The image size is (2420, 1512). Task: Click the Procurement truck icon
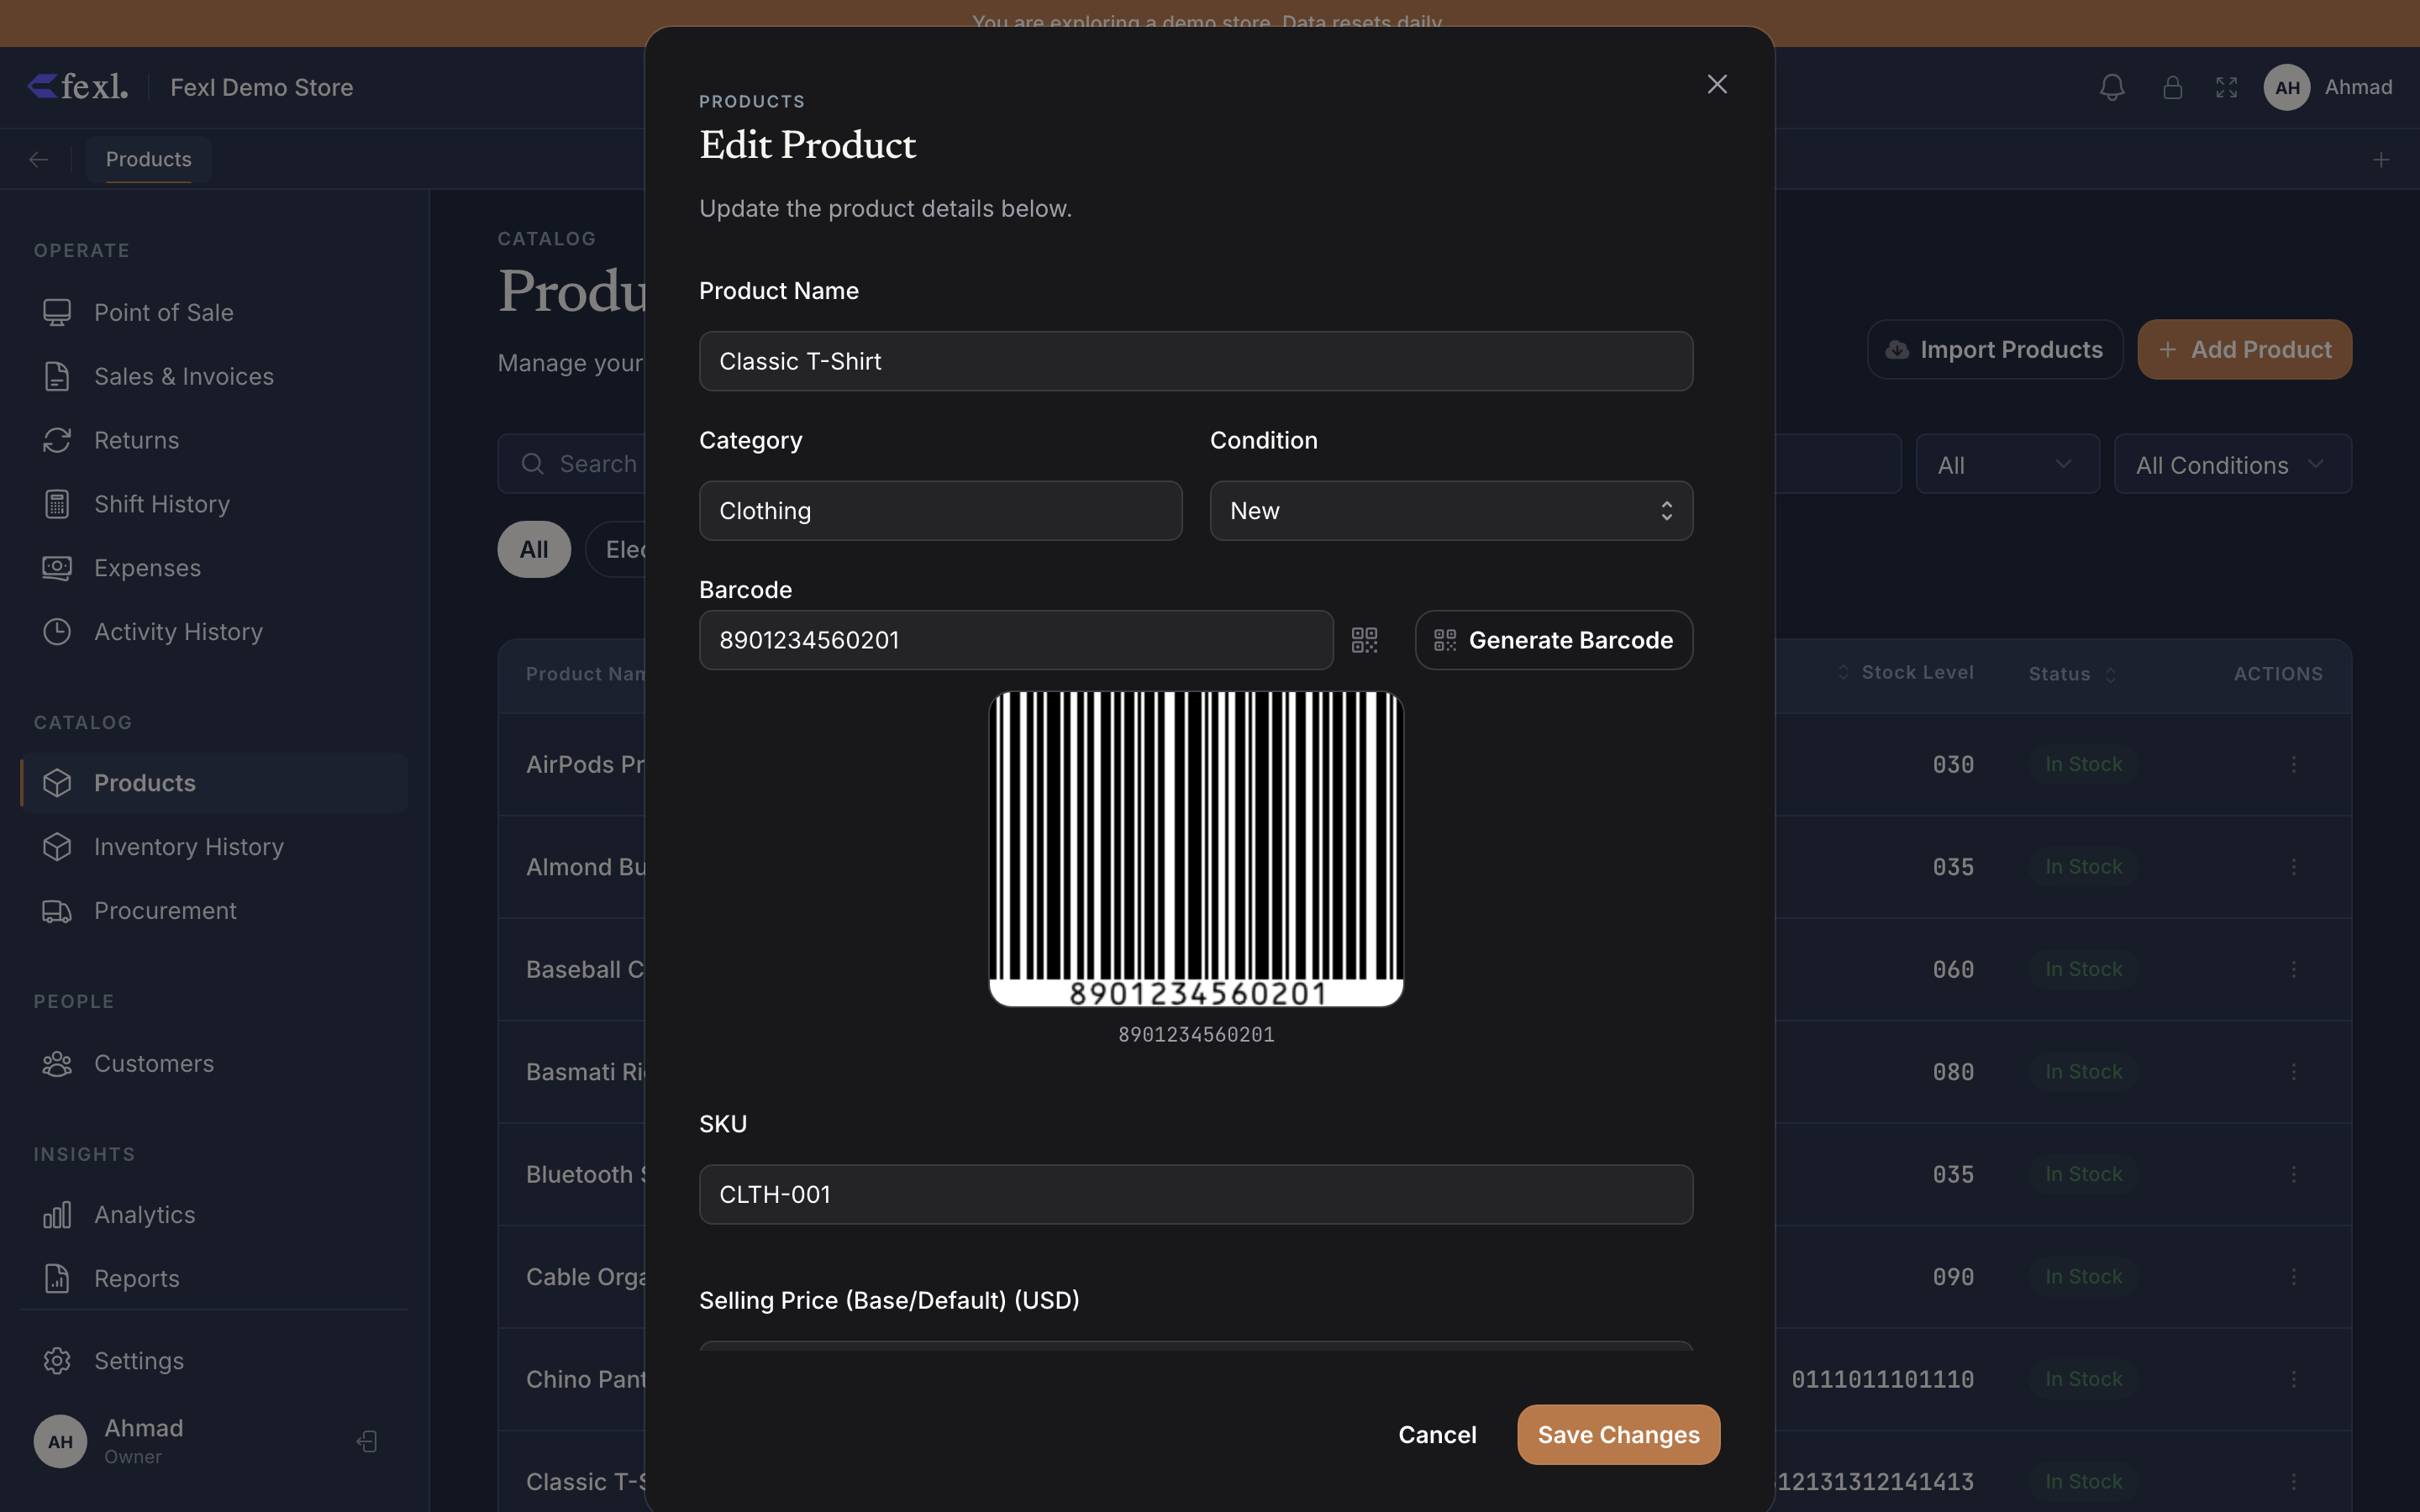pos(57,911)
